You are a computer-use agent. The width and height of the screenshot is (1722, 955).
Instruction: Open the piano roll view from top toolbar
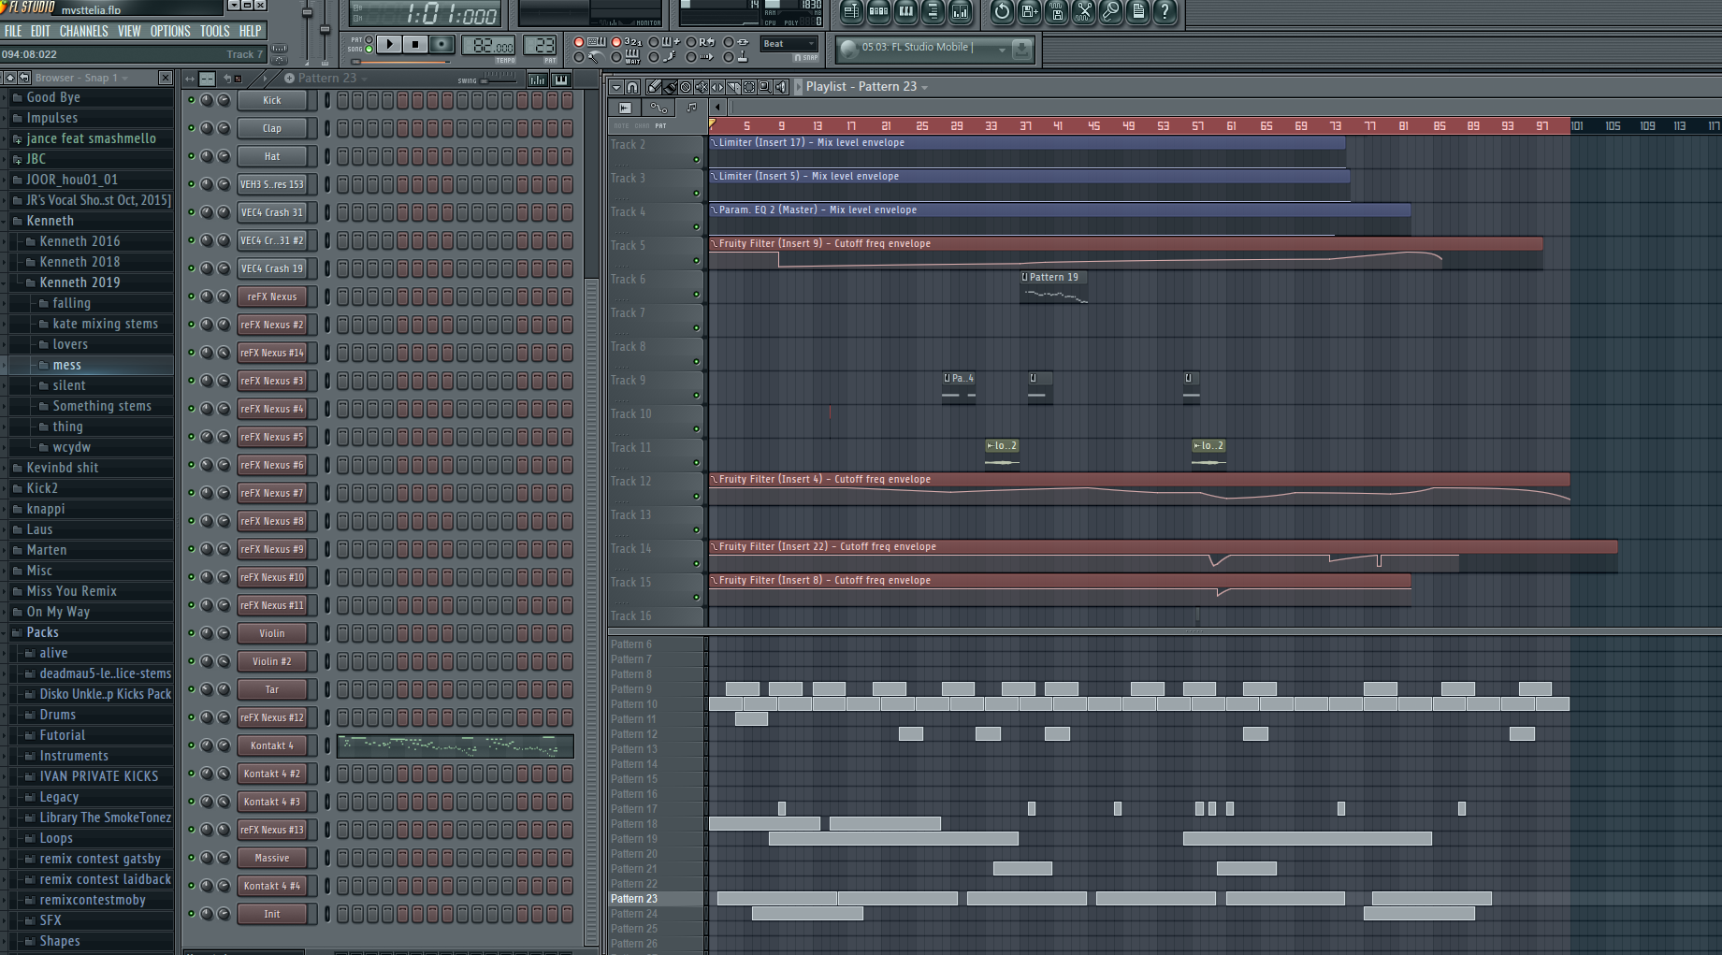click(x=905, y=12)
